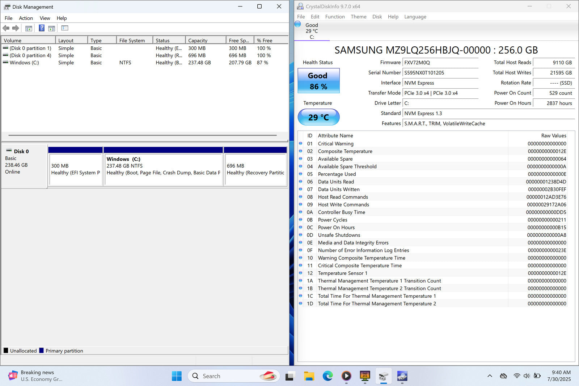Click the Forward arrow in Disk Management toolbar
579x386 pixels.
(16, 28)
